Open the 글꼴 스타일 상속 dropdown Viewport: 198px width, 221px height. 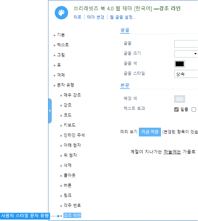[x=186, y=74]
